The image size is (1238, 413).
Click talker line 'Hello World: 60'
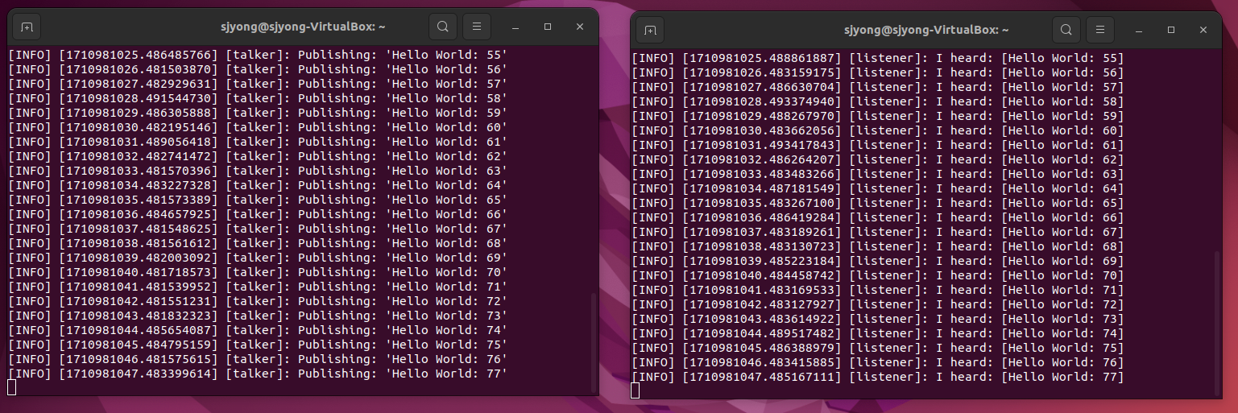(x=257, y=127)
